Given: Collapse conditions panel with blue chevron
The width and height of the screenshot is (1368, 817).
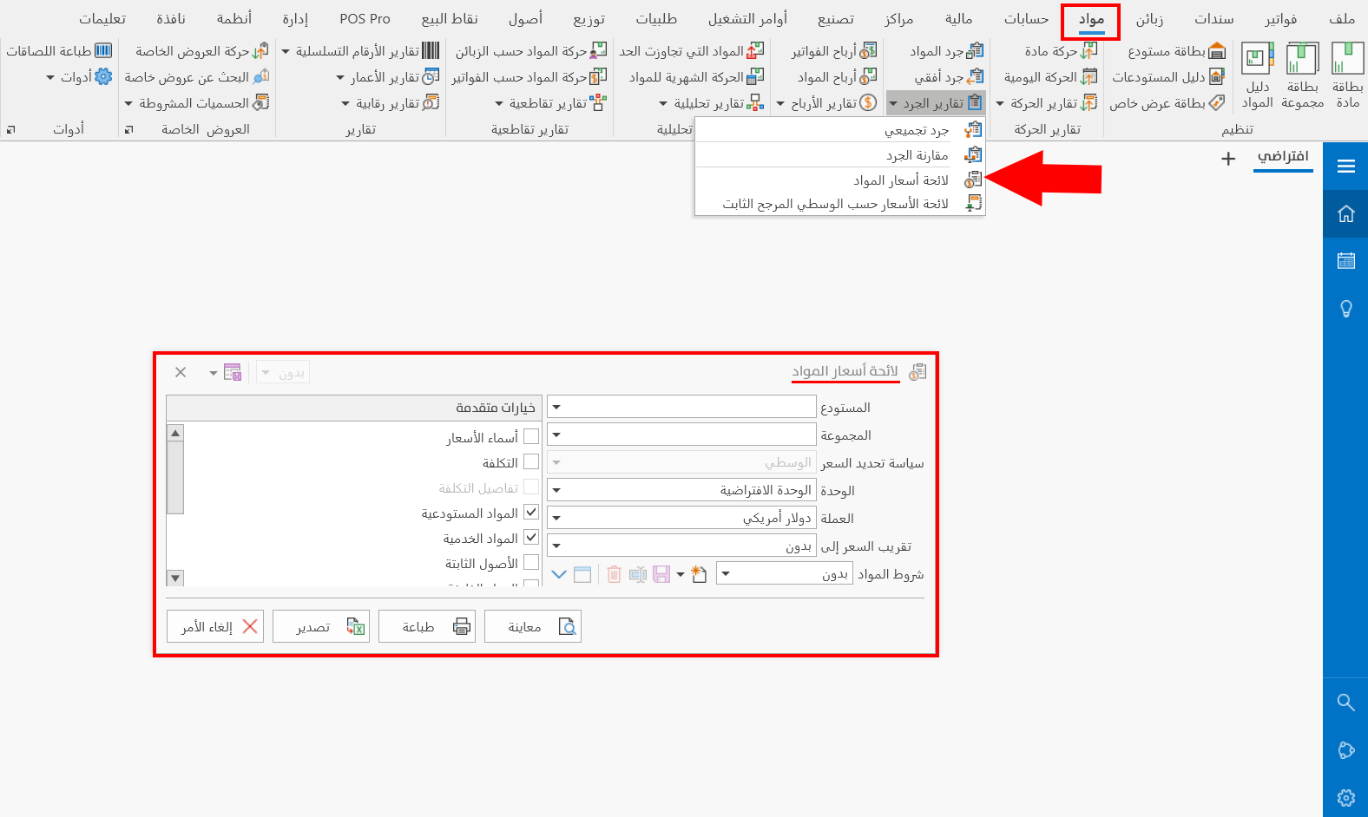Looking at the screenshot, I should (x=559, y=574).
